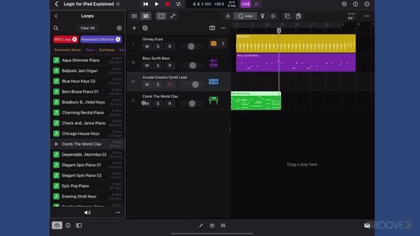Viewport: 420px width, 236px height.
Task: Select the Charming Recital Piano loop
Action: click(88, 113)
